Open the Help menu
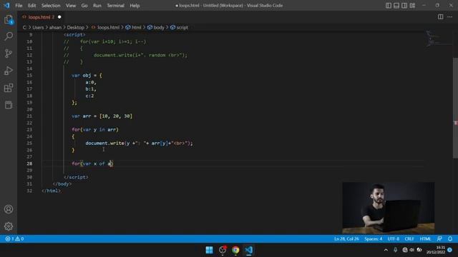Screen dimensions: 458x257 [x=135, y=5]
